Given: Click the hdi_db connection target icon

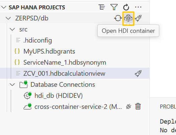Looking at the screenshot, I should click(28, 95).
